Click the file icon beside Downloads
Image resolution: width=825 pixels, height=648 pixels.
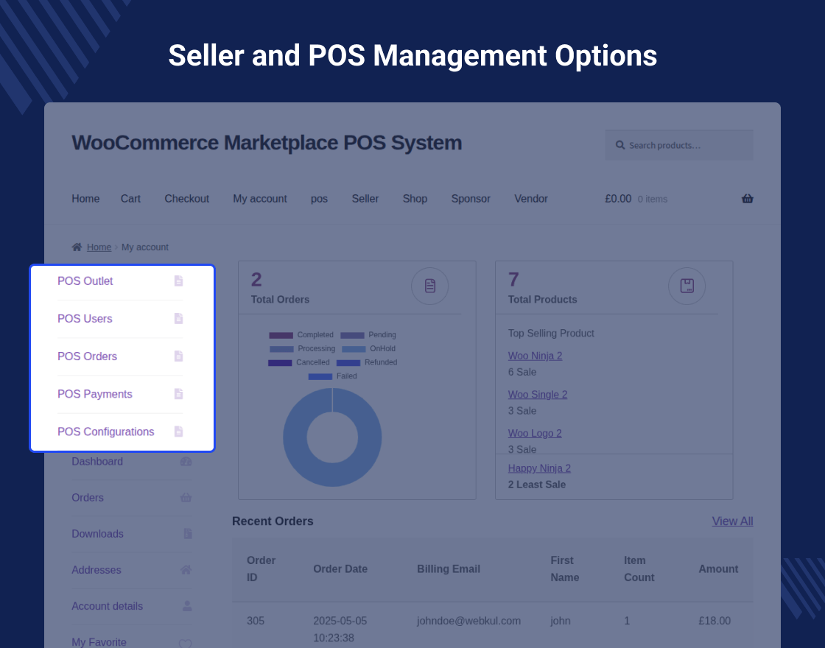pyautogui.click(x=188, y=534)
